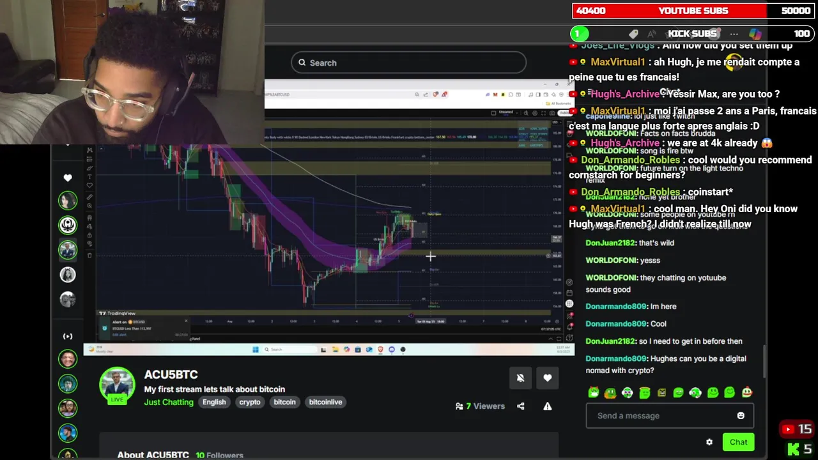
Task: Open chat settings gear icon
Action: [709, 442]
